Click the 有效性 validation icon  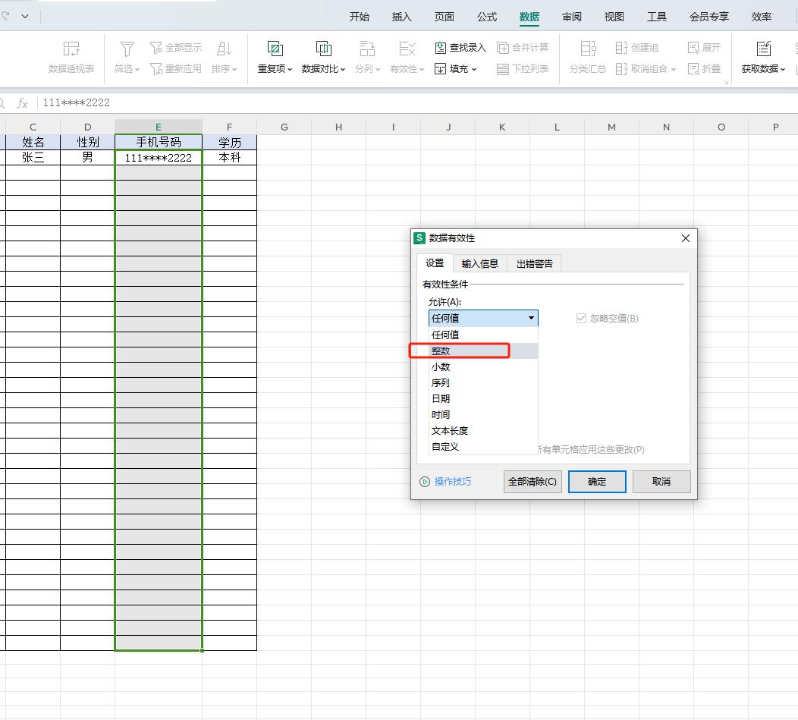[407, 49]
